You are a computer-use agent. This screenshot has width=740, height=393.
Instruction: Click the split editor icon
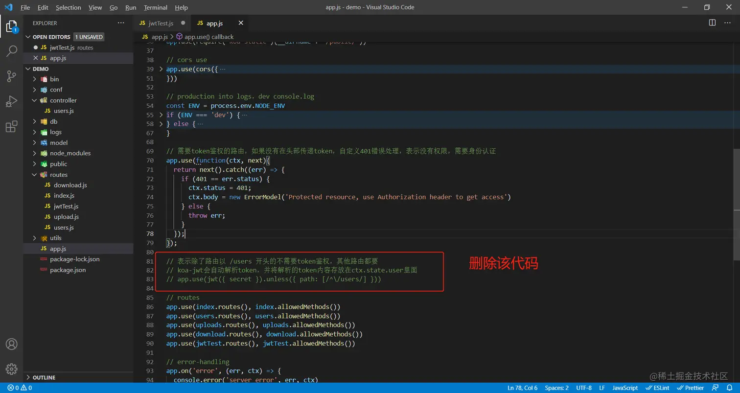[712, 23]
